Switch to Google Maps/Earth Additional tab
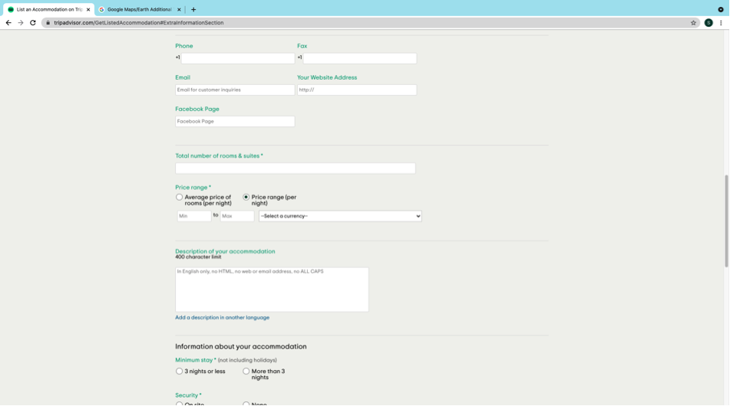730x406 pixels. [x=138, y=10]
